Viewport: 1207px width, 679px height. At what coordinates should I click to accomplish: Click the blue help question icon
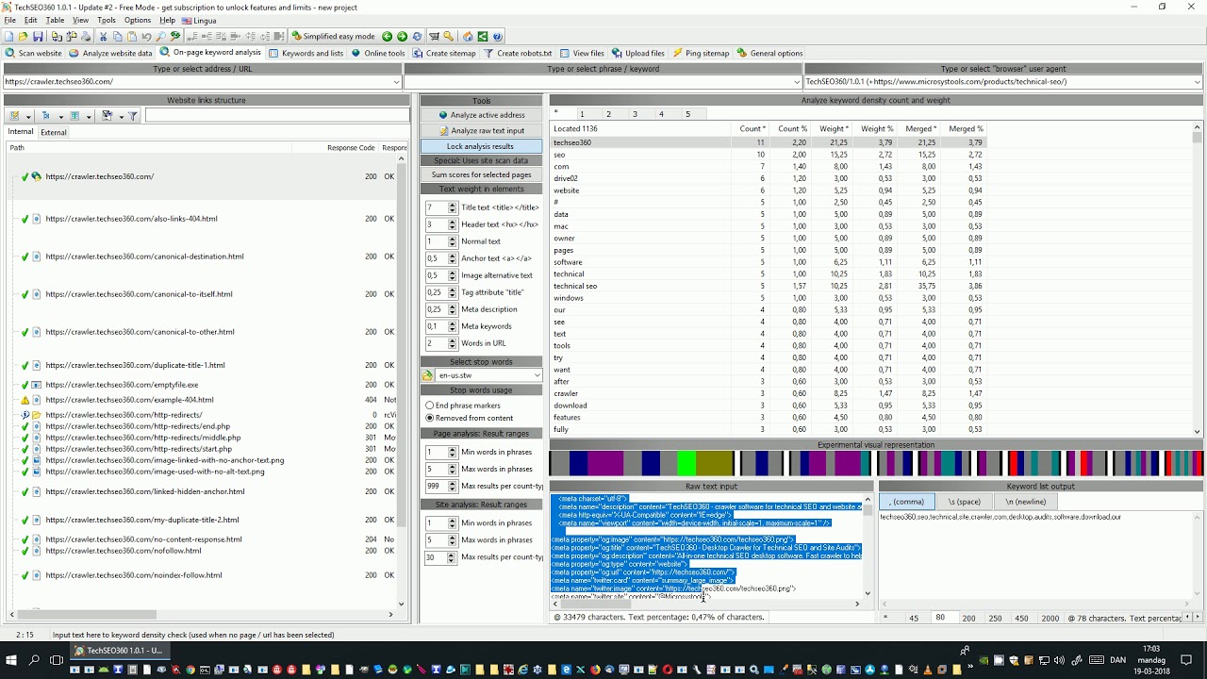[x=497, y=37]
